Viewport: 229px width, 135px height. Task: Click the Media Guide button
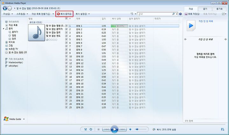coord(12,119)
